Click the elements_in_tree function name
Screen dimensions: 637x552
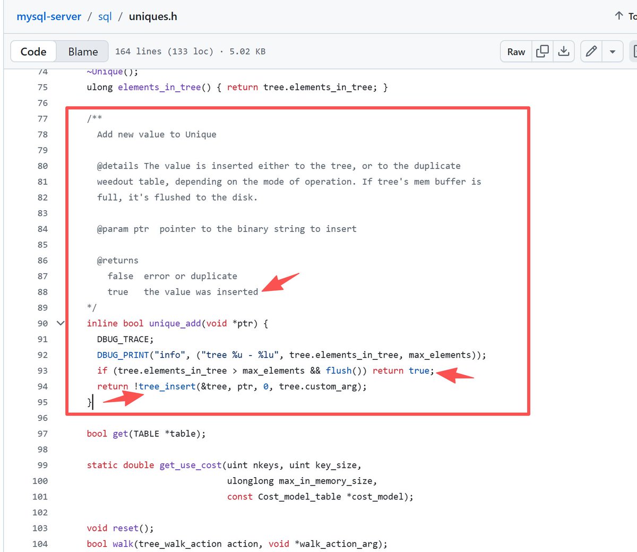coord(159,87)
